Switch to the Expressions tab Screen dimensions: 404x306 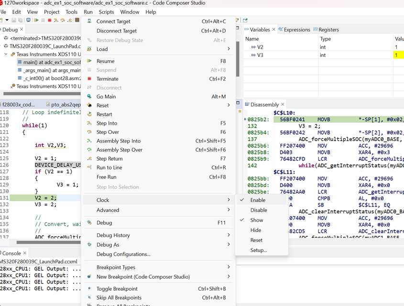(296, 30)
